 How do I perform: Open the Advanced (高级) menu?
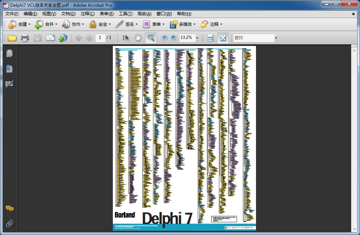[144, 14]
